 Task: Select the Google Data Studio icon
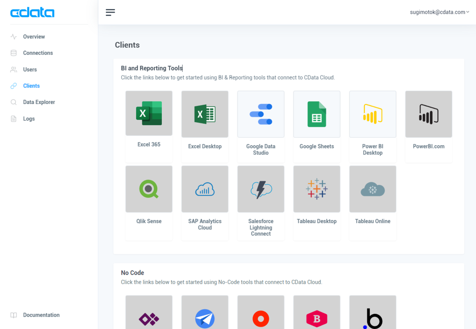261,114
